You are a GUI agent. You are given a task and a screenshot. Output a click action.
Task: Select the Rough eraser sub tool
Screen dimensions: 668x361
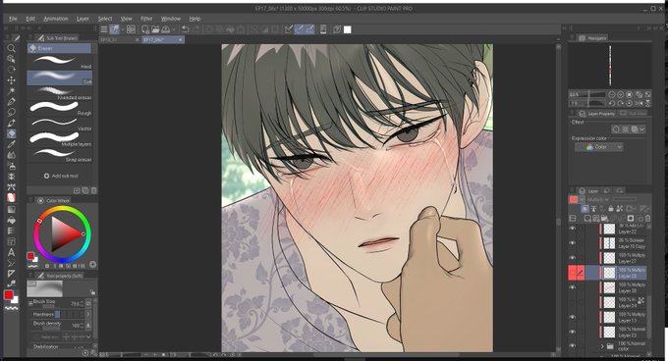[x=60, y=109]
